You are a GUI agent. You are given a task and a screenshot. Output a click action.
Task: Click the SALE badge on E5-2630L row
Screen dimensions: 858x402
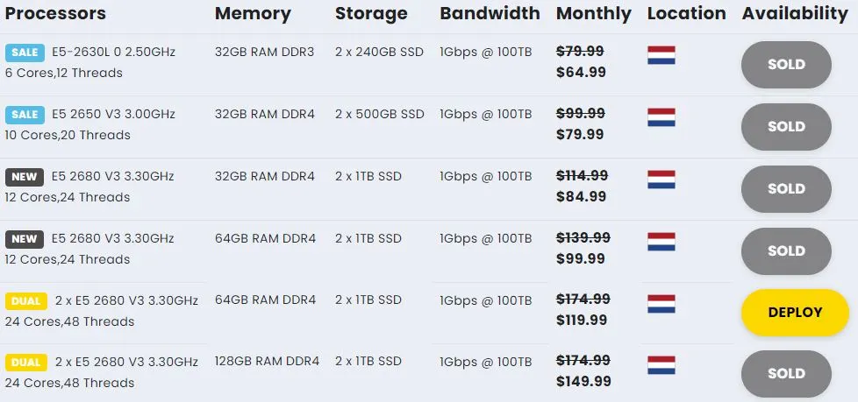point(25,53)
